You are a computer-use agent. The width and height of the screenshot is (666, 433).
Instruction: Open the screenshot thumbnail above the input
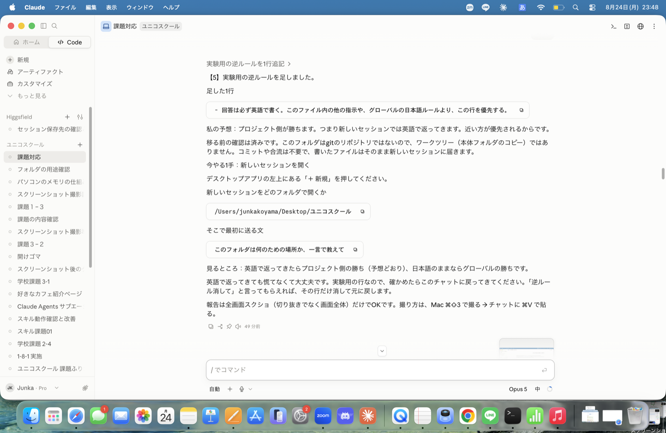(x=527, y=348)
